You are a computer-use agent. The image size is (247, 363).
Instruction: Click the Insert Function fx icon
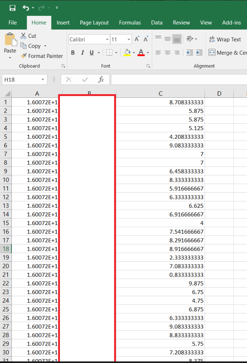[101, 80]
